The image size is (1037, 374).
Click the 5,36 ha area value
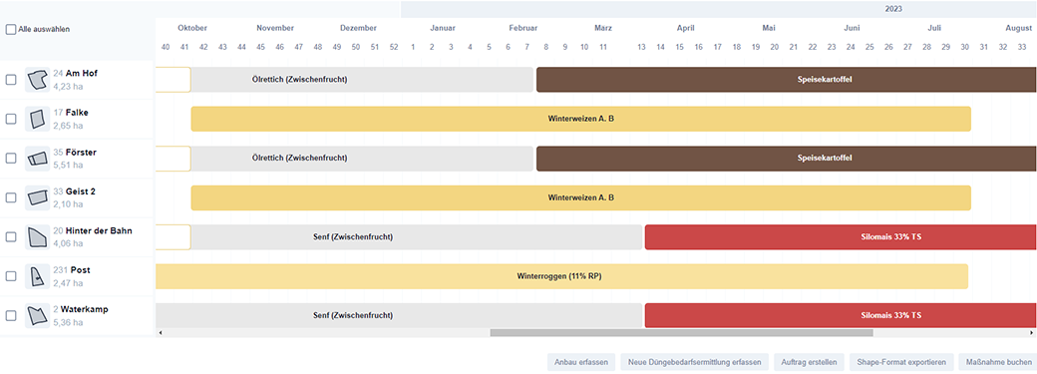[x=68, y=322]
